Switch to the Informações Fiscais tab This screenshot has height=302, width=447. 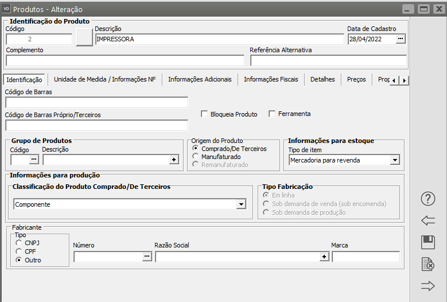click(271, 79)
